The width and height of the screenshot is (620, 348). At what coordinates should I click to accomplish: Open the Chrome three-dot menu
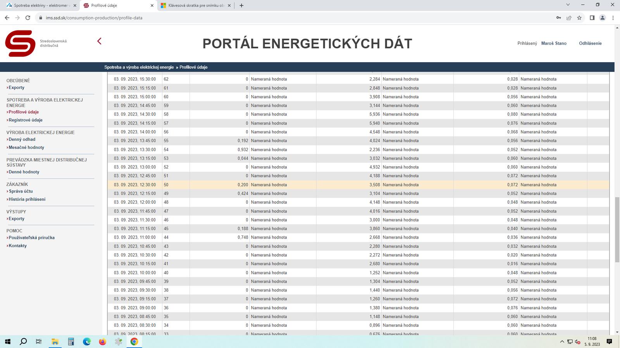613,18
